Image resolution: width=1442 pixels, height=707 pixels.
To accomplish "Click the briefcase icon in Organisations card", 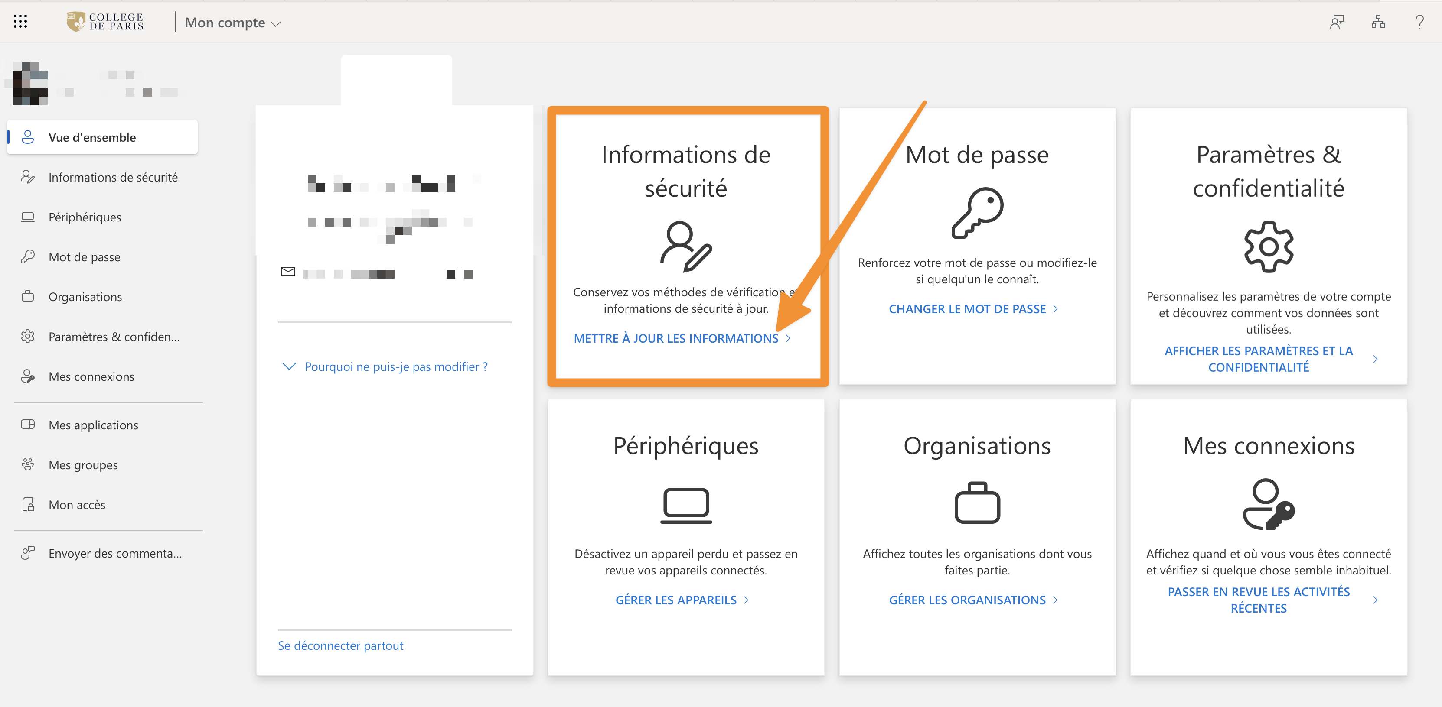I will tap(977, 503).
